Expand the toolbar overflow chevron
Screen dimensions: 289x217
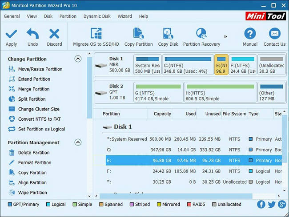point(225,36)
